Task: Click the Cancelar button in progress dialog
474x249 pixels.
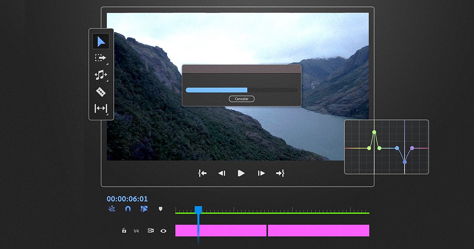Action: click(x=241, y=99)
